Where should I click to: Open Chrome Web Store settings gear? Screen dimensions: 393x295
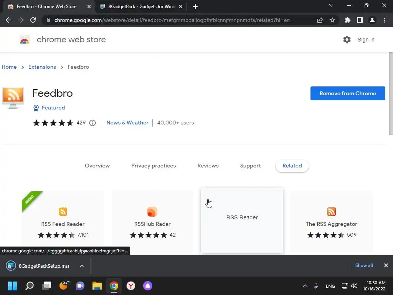tap(347, 40)
